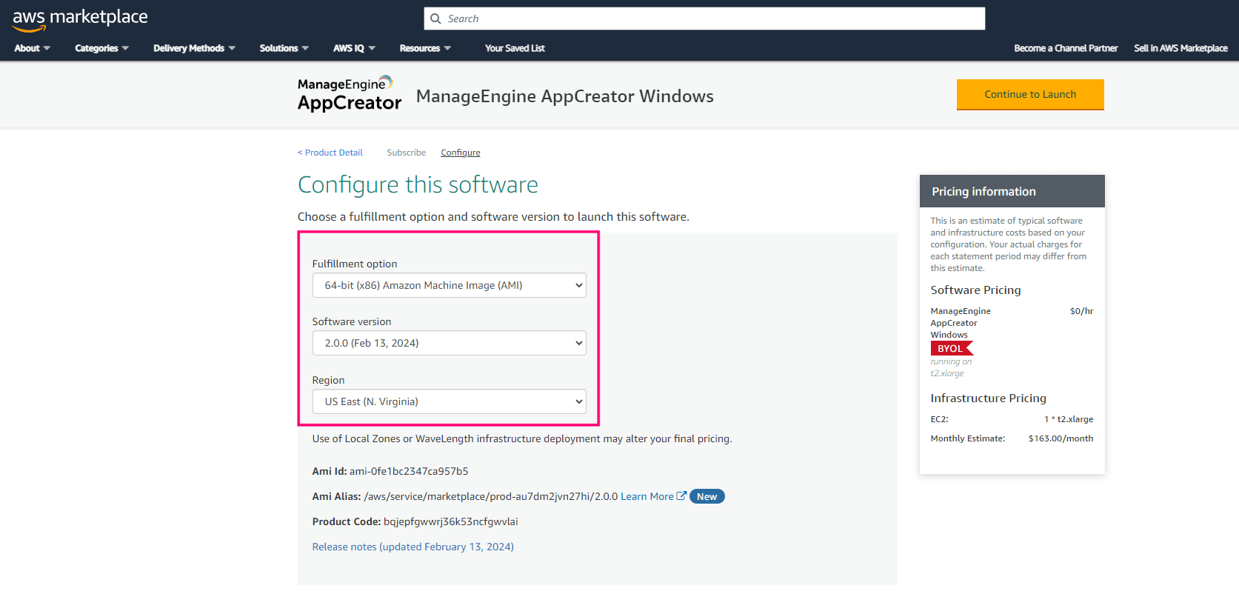The image size is (1239, 594).
Task: Click the $0/hr software price
Action: (1081, 311)
